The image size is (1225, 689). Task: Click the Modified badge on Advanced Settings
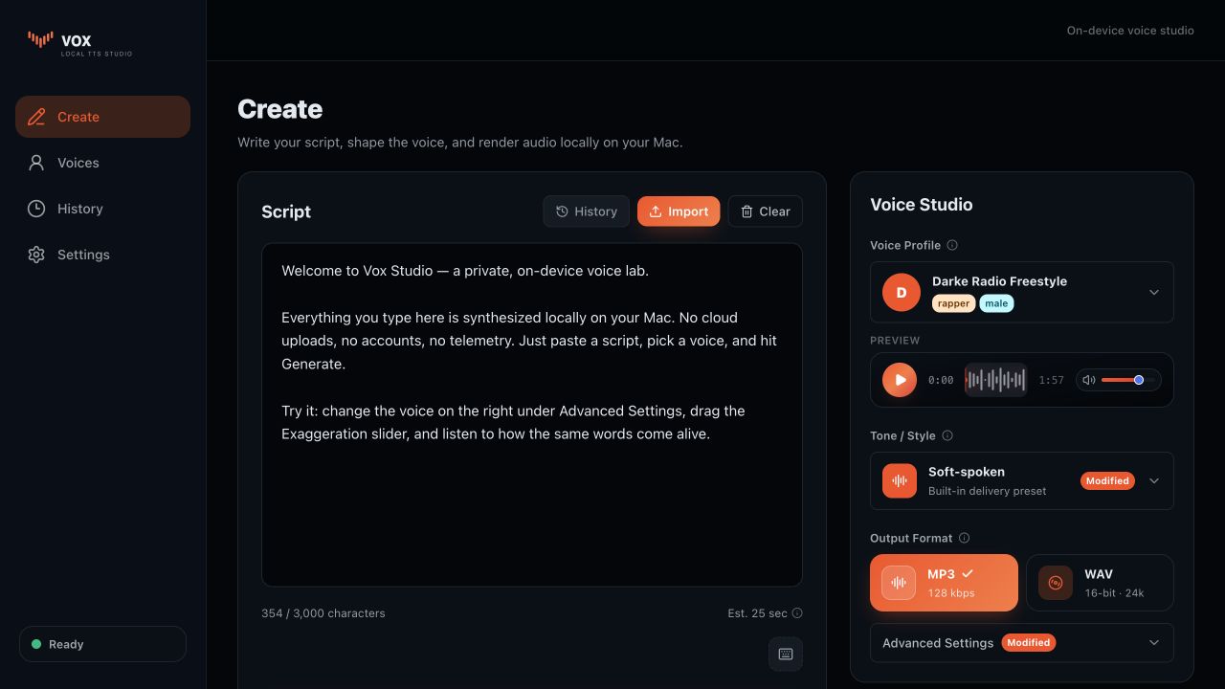point(1029,643)
